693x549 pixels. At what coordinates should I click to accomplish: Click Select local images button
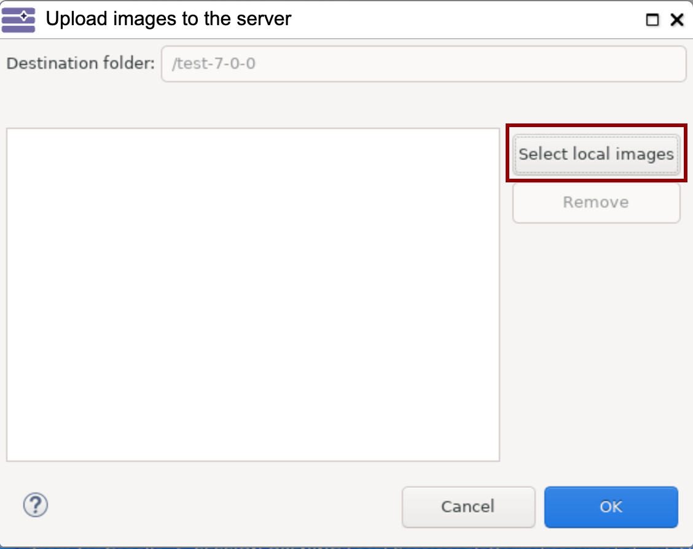click(596, 154)
